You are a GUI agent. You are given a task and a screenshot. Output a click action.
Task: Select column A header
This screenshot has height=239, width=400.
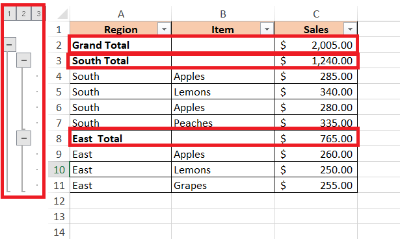click(121, 14)
